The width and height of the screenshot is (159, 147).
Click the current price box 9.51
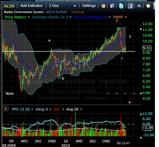coord(147,48)
